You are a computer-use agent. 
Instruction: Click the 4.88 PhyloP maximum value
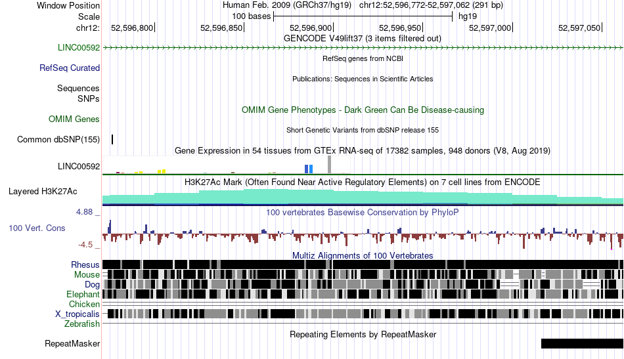pos(84,212)
